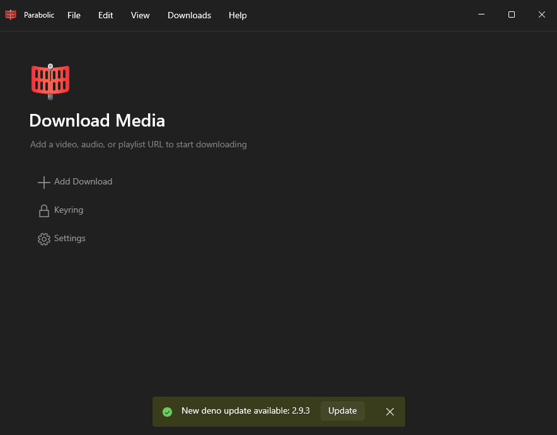
Task: Click the 'Add a video, audio, or playlist URL' subtitle
Action: pos(138,144)
